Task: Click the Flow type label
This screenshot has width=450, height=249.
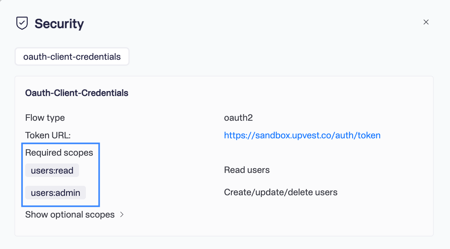Action: point(45,118)
